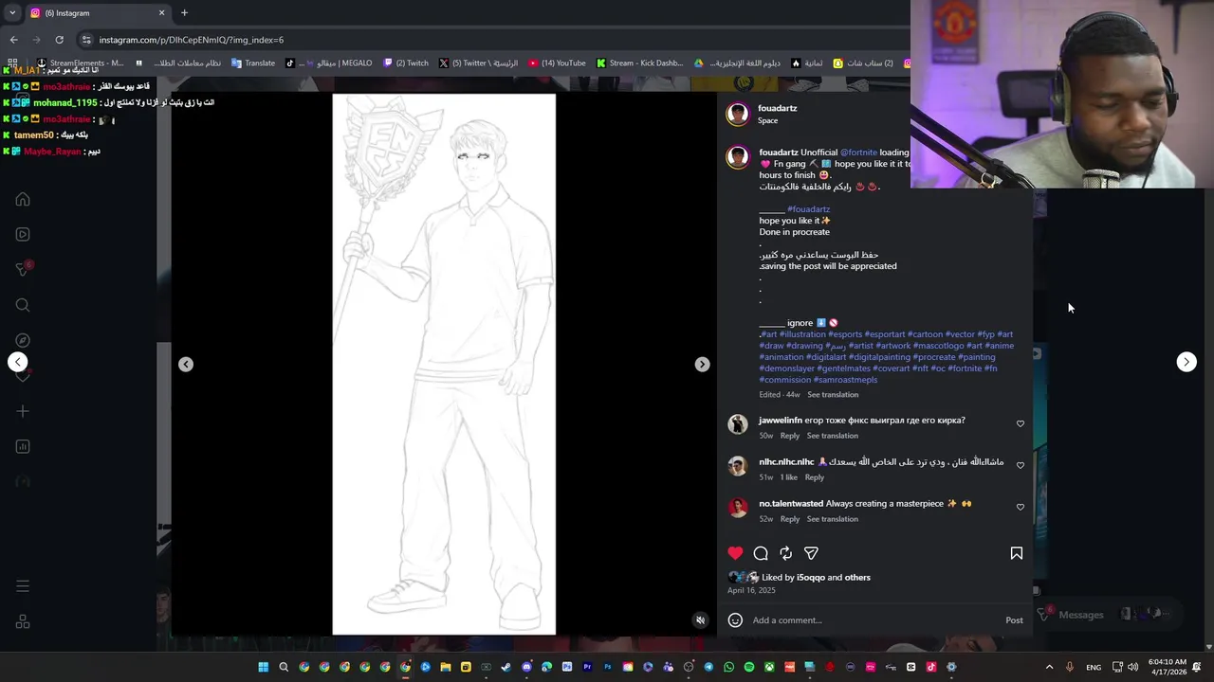Open the More hamburger menu in sidebar

click(x=23, y=586)
